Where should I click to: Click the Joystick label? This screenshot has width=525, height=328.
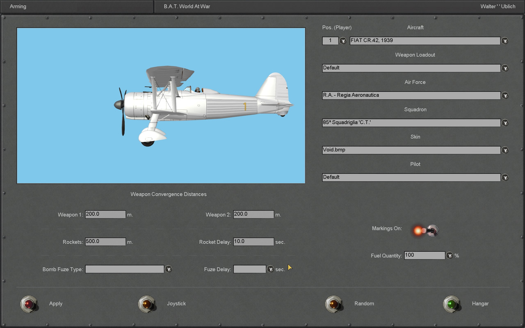(176, 304)
